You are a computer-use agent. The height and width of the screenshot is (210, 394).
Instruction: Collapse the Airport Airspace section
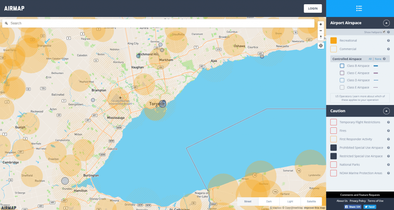386,23
